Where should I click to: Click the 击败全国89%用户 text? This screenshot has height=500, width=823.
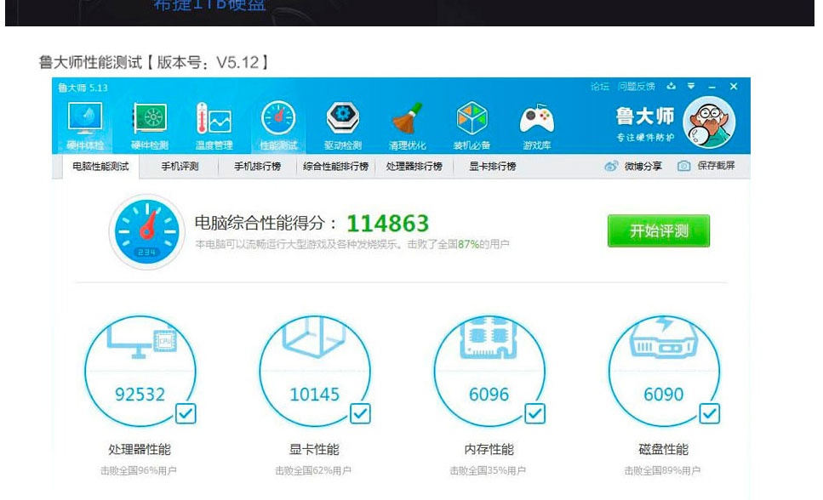click(662, 470)
